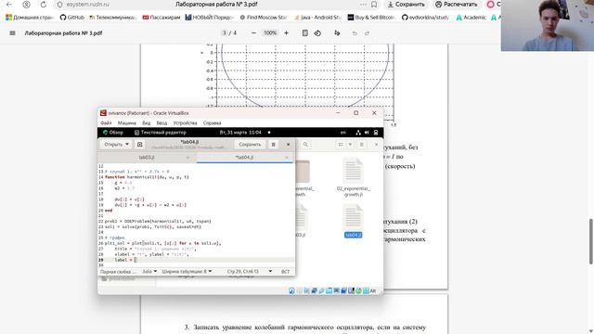Go back with the browser back arrow
Viewport: 594px width, 334px height.
(x=9, y=5)
